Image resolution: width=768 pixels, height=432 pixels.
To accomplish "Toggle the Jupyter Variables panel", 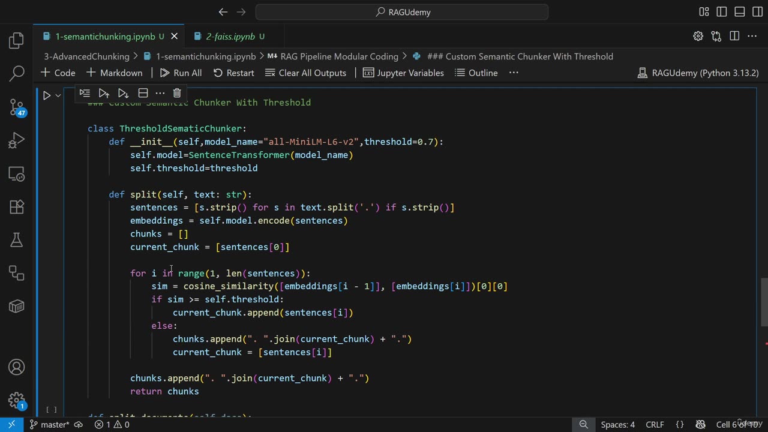I will pos(403,73).
